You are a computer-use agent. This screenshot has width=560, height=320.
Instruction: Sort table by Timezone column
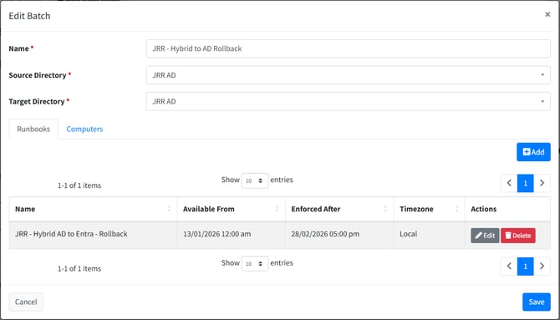[430, 209]
